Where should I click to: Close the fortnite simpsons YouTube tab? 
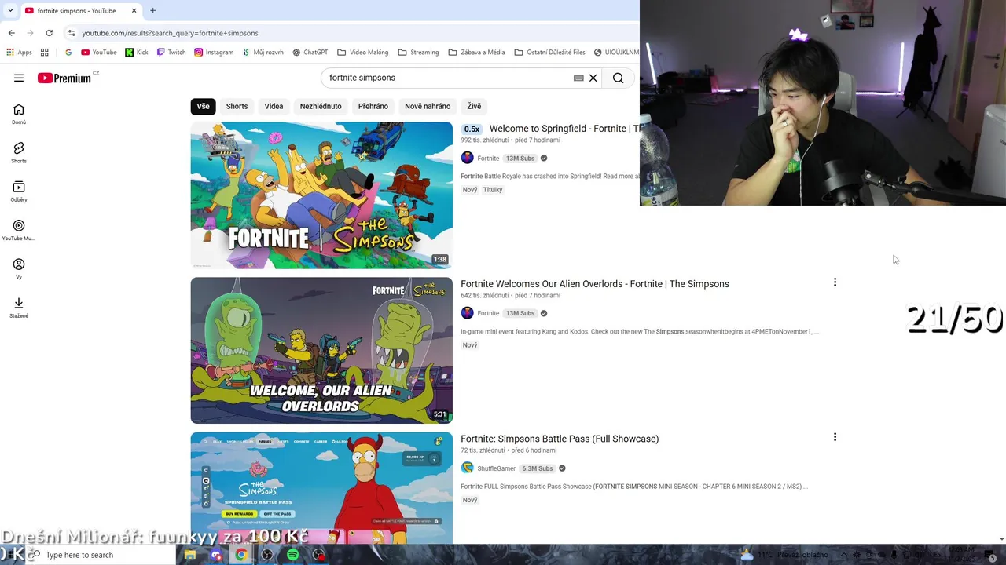click(x=134, y=11)
